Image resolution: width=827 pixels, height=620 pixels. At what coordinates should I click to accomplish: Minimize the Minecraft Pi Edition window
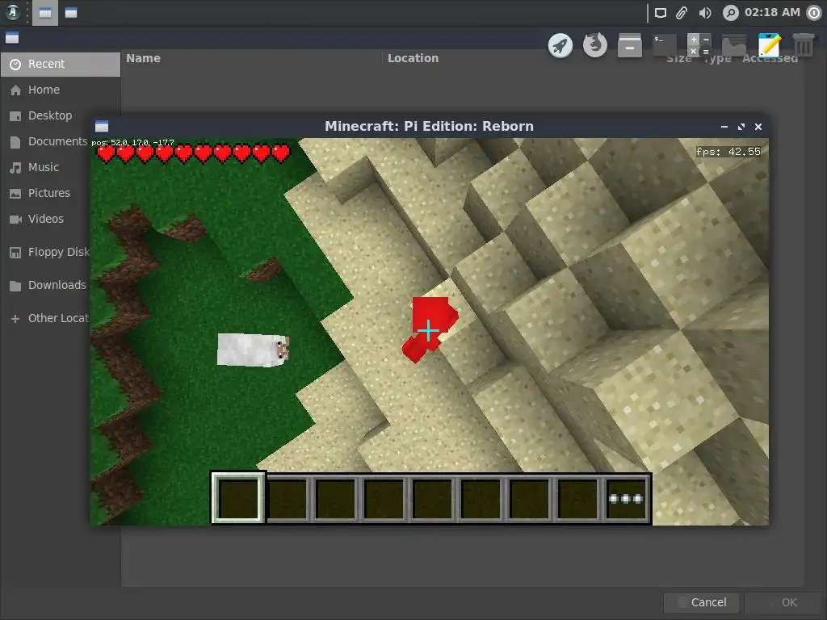[724, 127]
